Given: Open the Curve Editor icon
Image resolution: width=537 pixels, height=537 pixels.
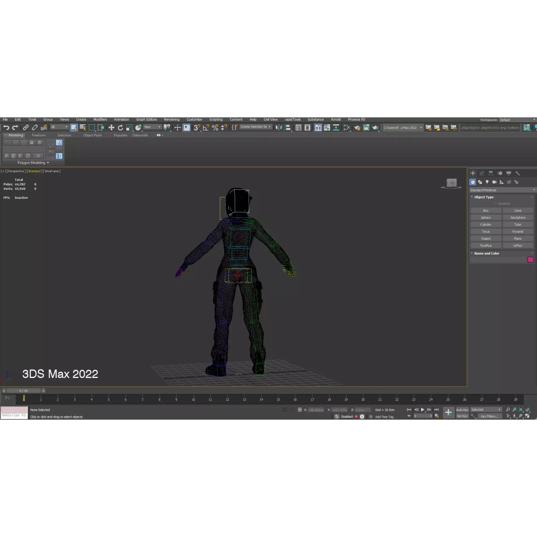Looking at the screenshot, I should pos(327,128).
